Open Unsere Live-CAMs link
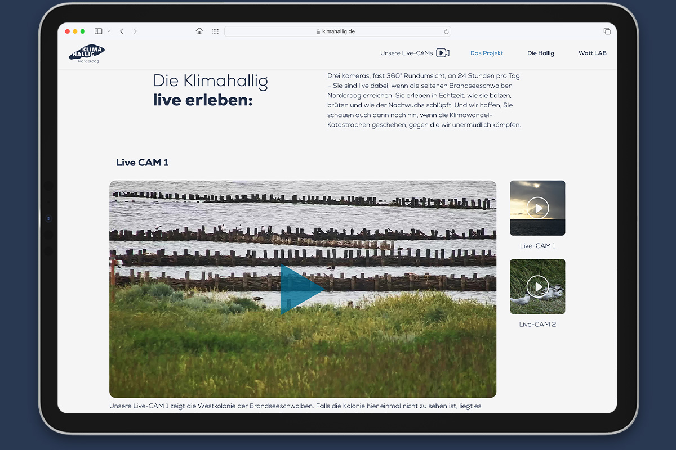 [x=406, y=53]
